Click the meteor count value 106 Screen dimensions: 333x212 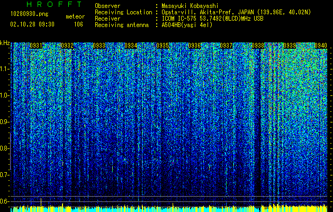click(x=78, y=24)
